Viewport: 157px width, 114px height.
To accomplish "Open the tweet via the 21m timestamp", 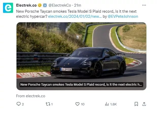I will pyautogui.click(x=78, y=5).
